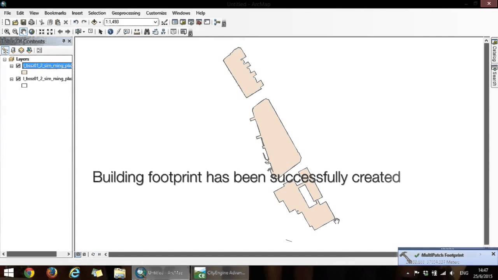Switch TOC to List By Source

[x=13, y=50]
